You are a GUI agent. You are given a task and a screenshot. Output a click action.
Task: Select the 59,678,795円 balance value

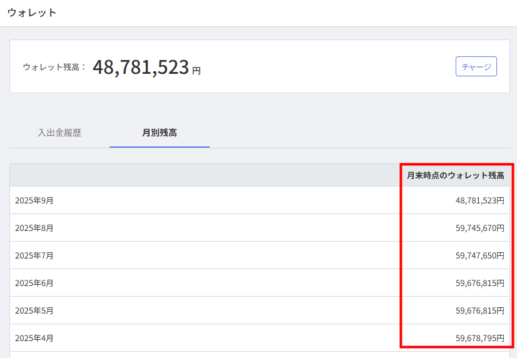(x=479, y=339)
